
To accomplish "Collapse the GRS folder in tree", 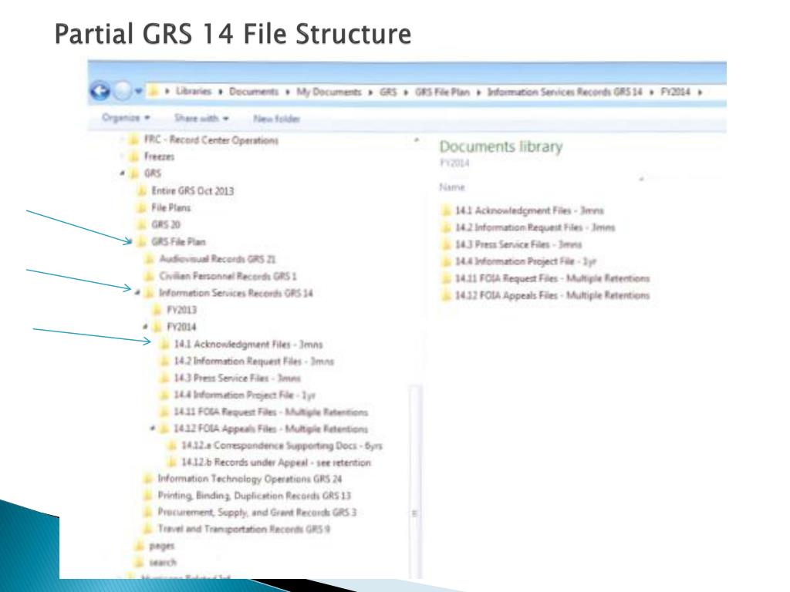I will [x=122, y=173].
